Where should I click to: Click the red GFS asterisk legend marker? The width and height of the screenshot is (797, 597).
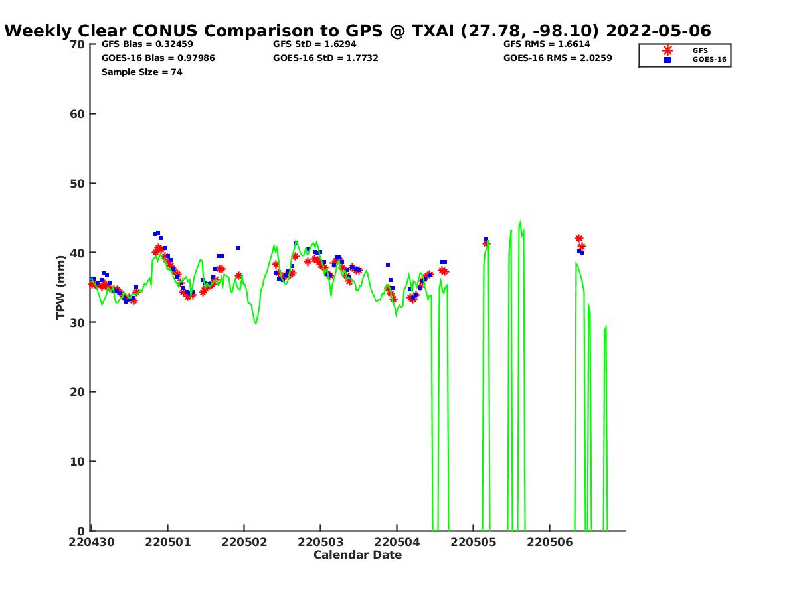(x=667, y=50)
